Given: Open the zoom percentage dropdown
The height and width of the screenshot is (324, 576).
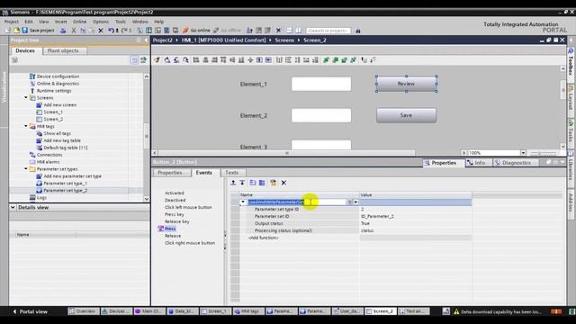Looking at the screenshot, I should [523, 153].
